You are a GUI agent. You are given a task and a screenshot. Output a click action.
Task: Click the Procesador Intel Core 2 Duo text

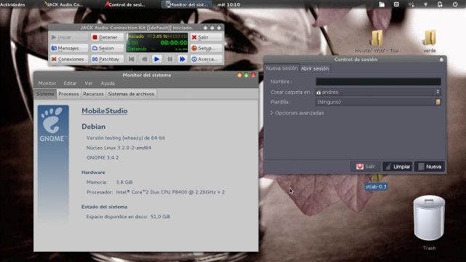(x=156, y=192)
